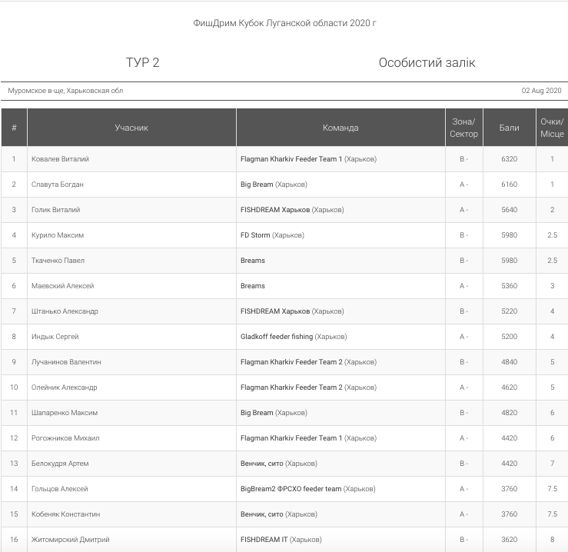This screenshot has width=568, height=552.
Task: Click score value 4840
Action: pyautogui.click(x=510, y=362)
